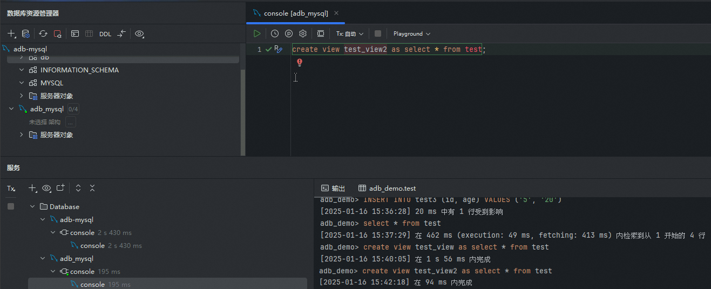Image resolution: width=711 pixels, height=289 pixels.
Task: Open the Playground resolve mode dropdown
Action: (x=411, y=33)
